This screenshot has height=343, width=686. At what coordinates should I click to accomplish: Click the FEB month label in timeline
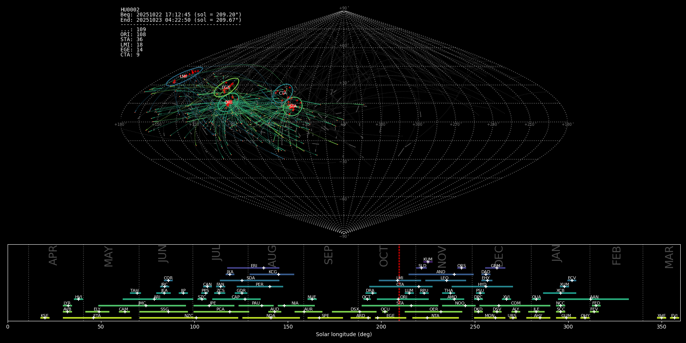coord(617,256)
